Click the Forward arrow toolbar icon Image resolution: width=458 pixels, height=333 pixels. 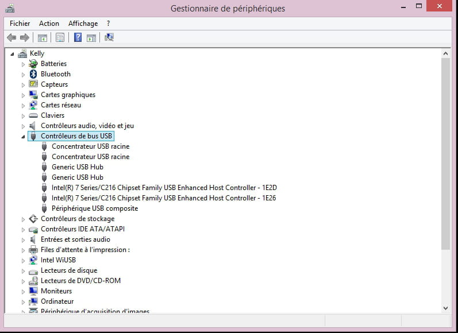(x=24, y=38)
